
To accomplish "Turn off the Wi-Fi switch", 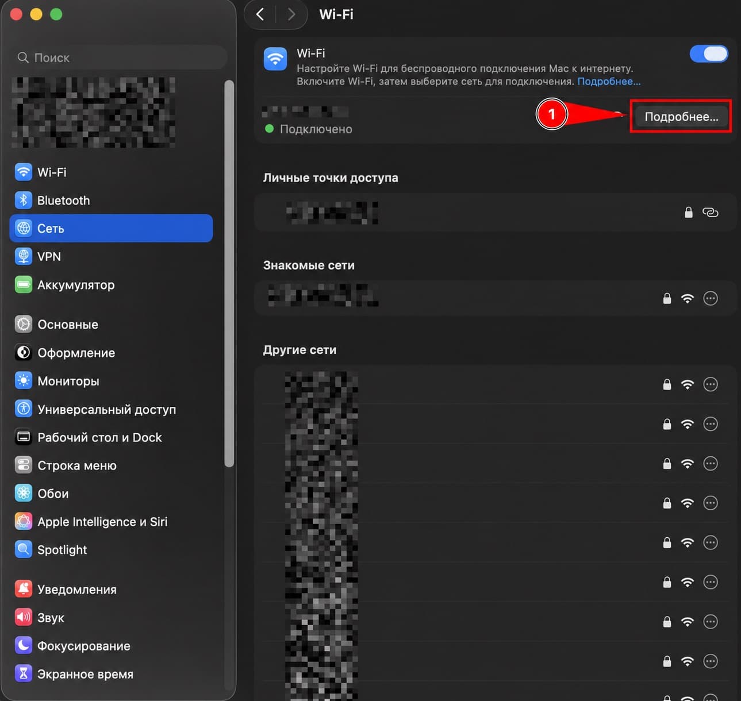I will 709,53.
